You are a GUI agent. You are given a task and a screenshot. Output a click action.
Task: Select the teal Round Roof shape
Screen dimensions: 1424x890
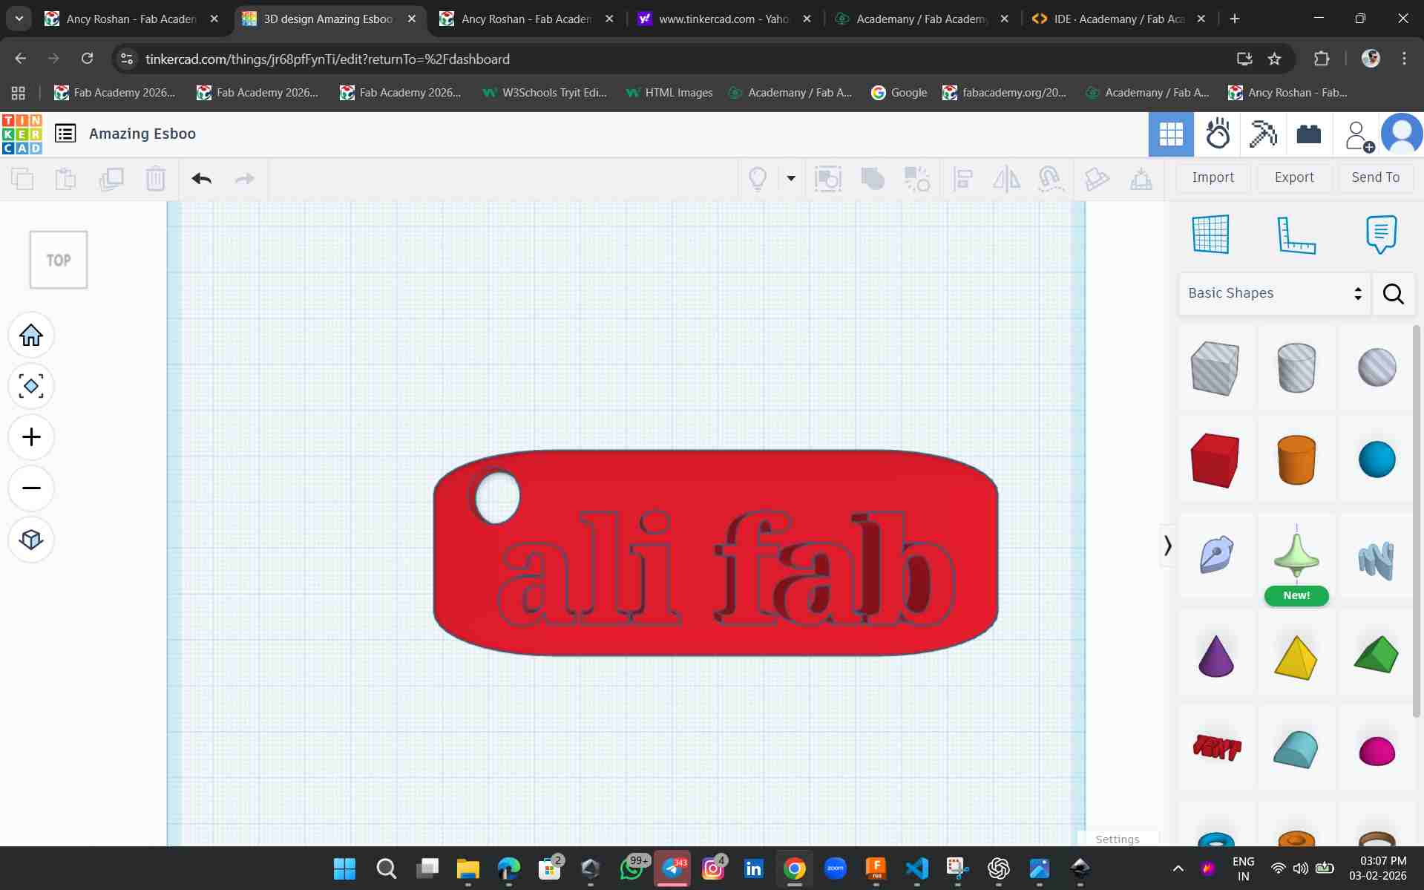pyautogui.click(x=1296, y=749)
